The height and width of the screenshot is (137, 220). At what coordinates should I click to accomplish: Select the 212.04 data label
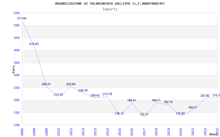58,95
